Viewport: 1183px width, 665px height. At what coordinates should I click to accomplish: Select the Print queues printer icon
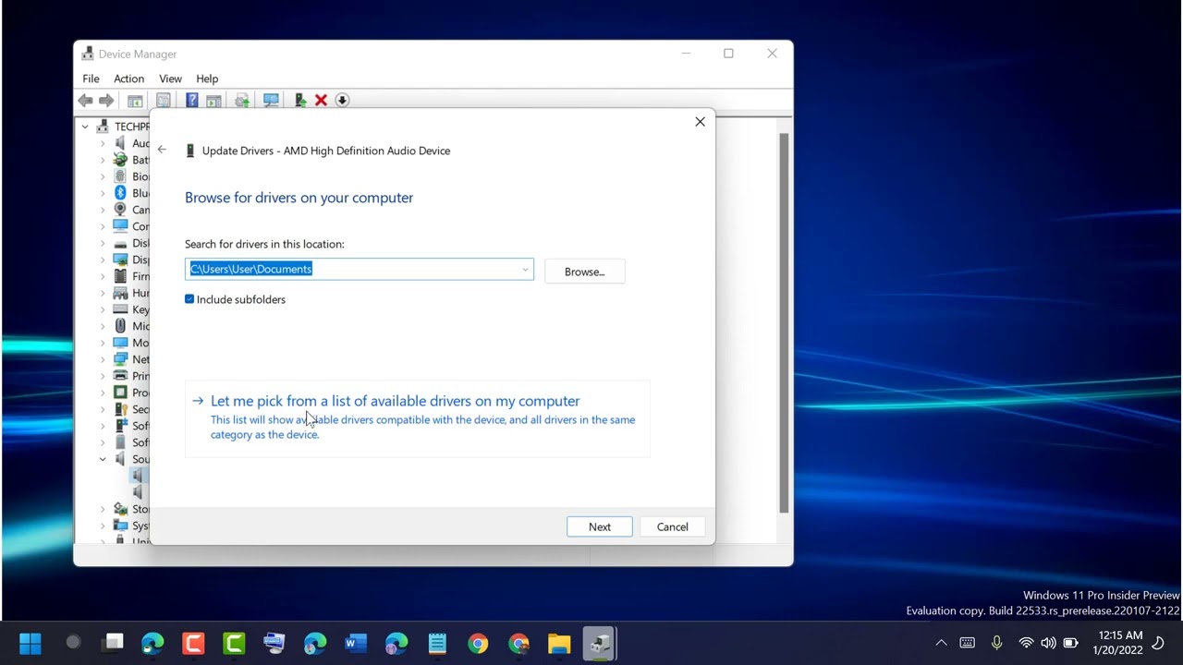click(120, 376)
